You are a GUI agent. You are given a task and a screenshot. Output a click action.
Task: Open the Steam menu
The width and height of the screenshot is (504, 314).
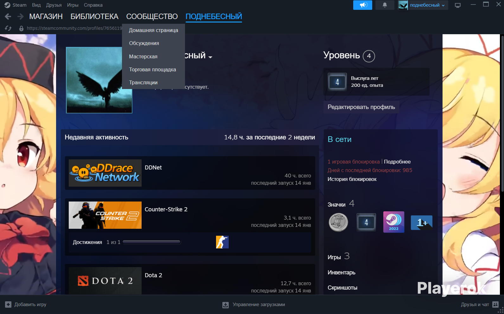click(19, 5)
